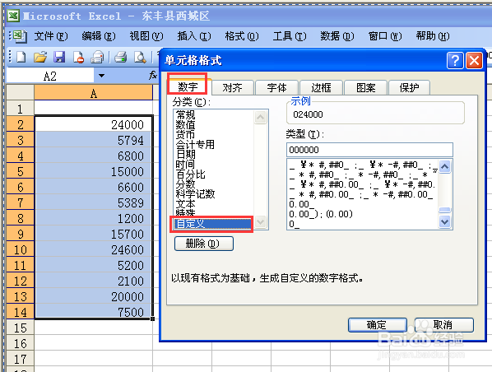Click cell containing 7500
The height and width of the screenshot is (372, 492).
pyautogui.click(x=94, y=312)
